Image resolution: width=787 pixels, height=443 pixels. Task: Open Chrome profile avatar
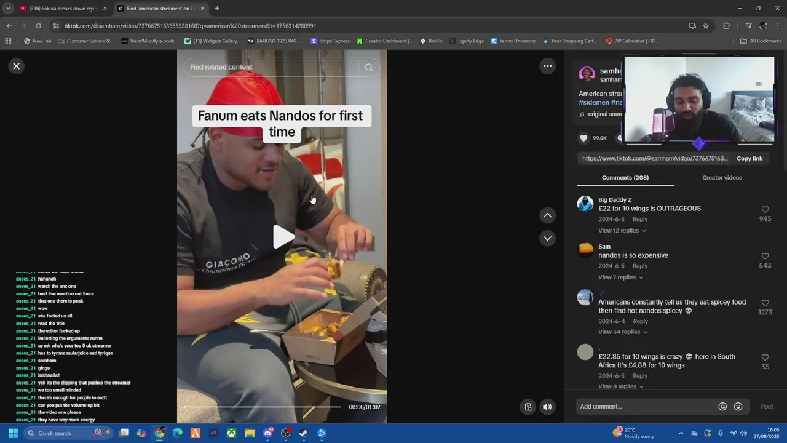763,26
